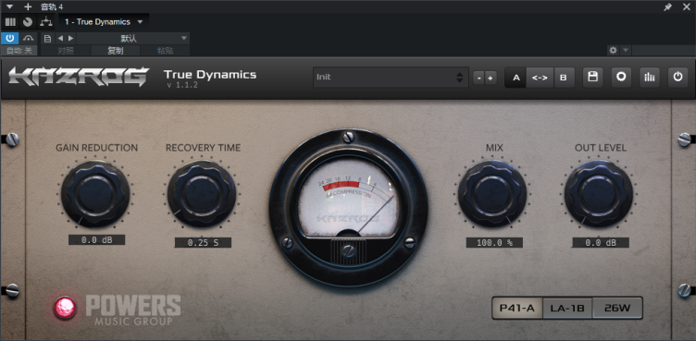Close the plugin window
The image size is (696, 341).
(x=686, y=6)
